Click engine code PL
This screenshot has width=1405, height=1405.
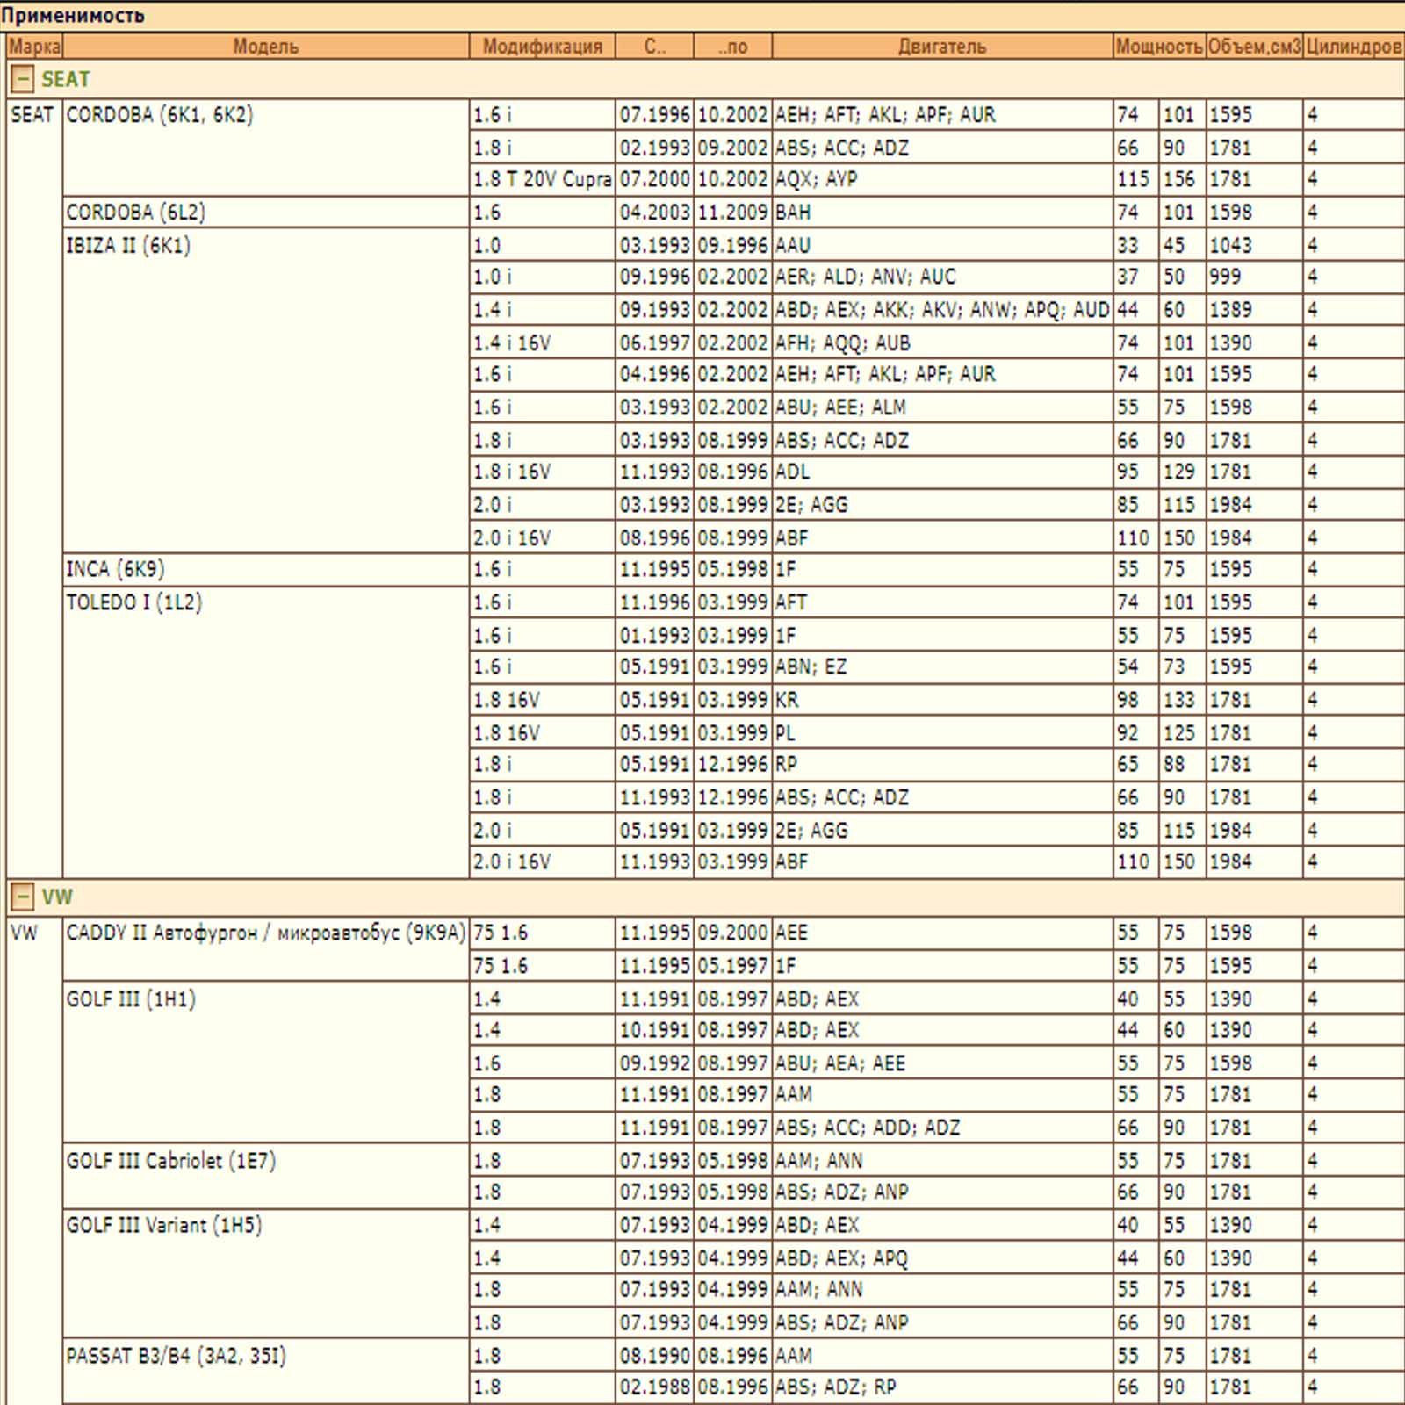[x=785, y=732]
